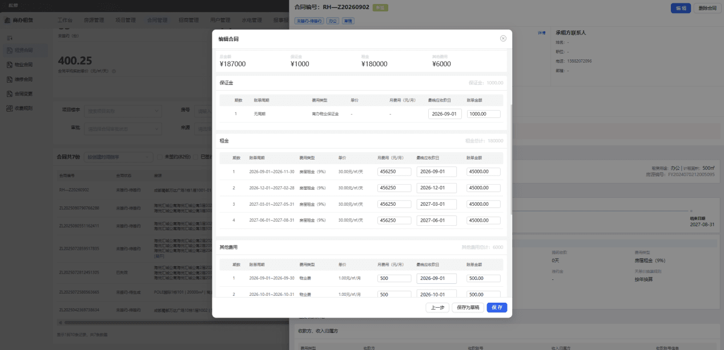Image resolution: width=724 pixels, height=350 pixels.
Task: Open the 用户管理 top menu
Action: [220, 20]
